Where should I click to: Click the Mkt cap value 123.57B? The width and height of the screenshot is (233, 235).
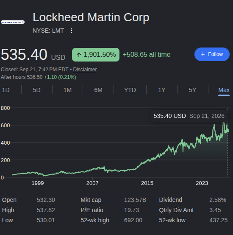pyautogui.click(x=135, y=200)
